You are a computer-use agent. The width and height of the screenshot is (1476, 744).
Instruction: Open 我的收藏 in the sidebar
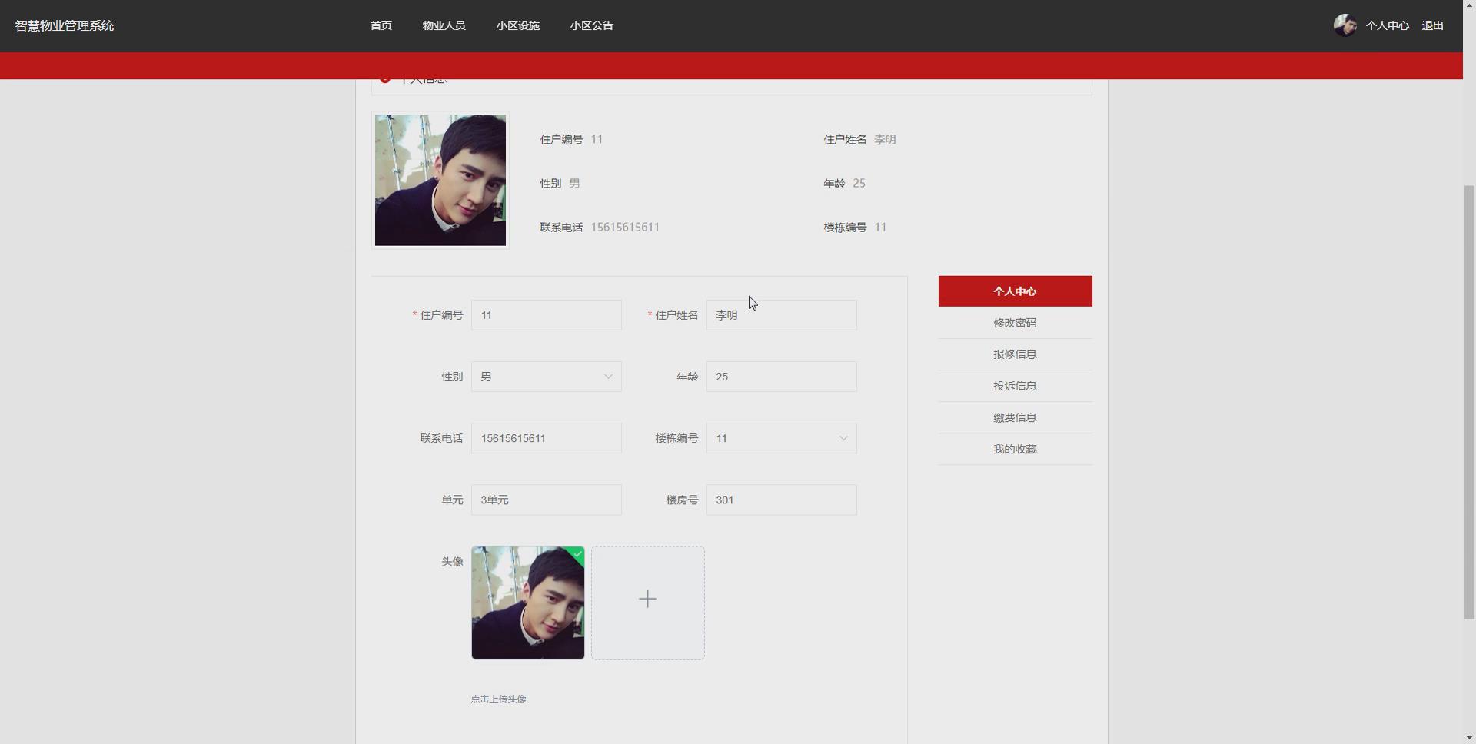coord(1015,449)
